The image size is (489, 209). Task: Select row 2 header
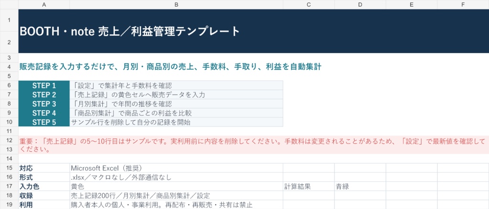(9, 42)
